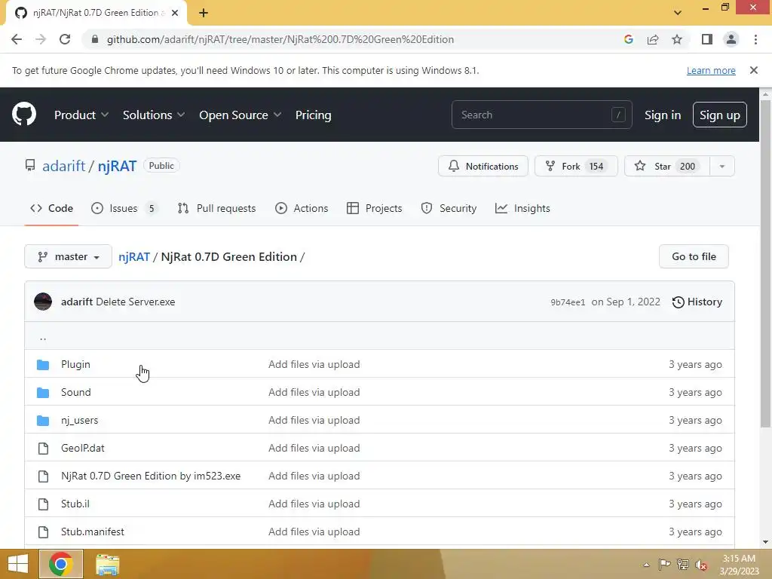Open the Pricing page
This screenshot has width=772, height=579.
pyautogui.click(x=313, y=115)
